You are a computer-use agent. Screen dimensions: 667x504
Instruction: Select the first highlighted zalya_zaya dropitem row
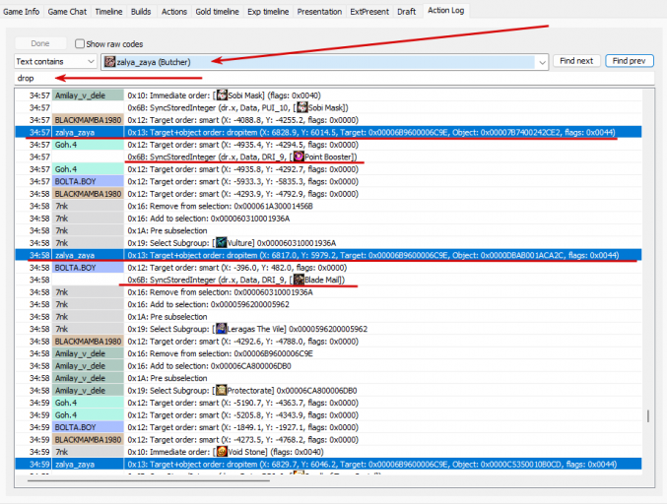click(x=328, y=132)
